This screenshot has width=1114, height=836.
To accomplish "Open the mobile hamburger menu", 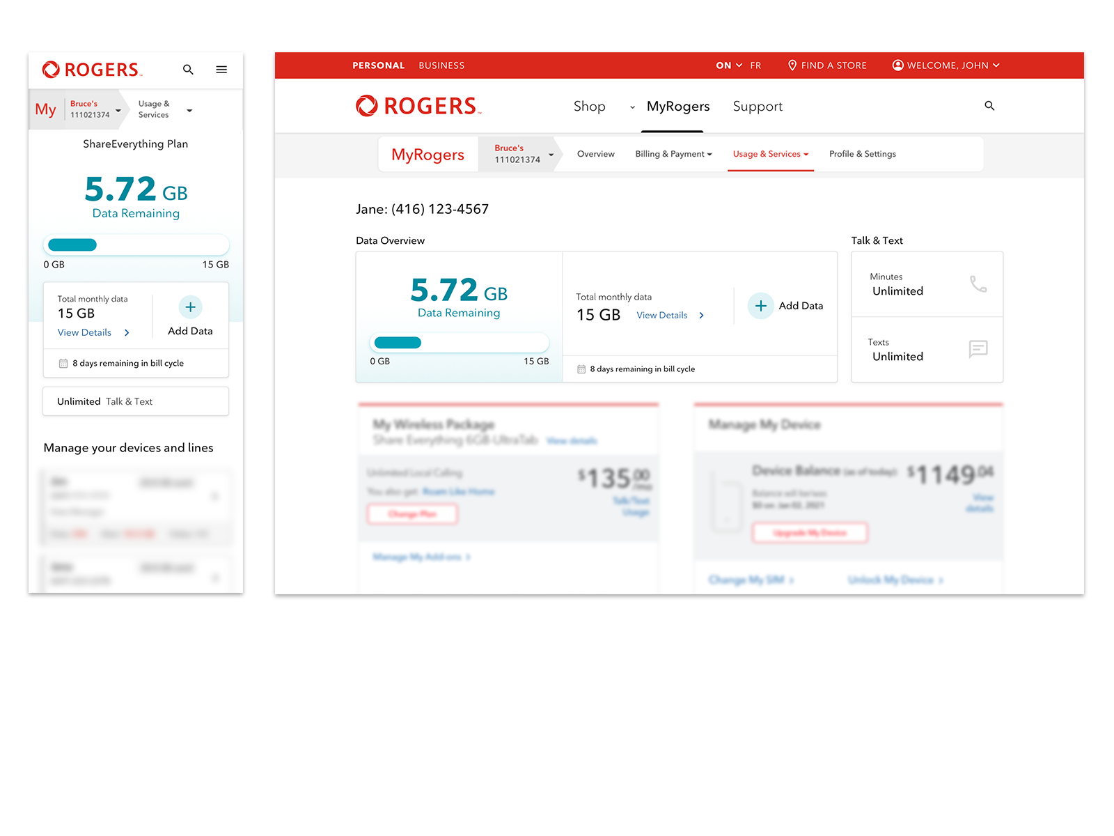I will click(x=221, y=70).
